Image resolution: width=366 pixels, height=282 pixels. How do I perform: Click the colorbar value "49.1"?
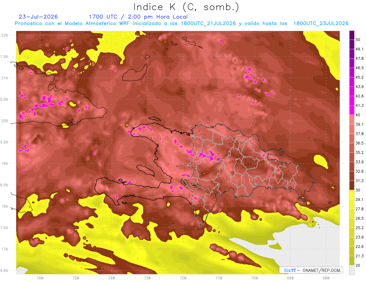point(360,49)
